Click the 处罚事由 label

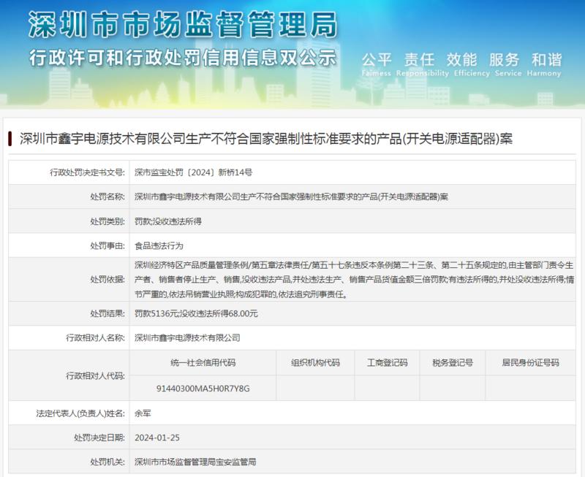(x=107, y=245)
